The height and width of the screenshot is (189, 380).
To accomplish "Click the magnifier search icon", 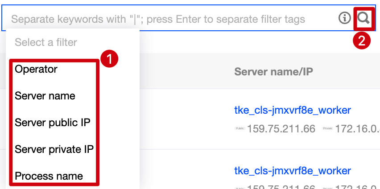I will point(364,18).
